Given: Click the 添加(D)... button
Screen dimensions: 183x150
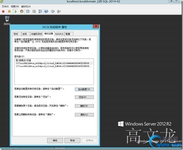Looking at the screenshot, I should tap(84, 97).
